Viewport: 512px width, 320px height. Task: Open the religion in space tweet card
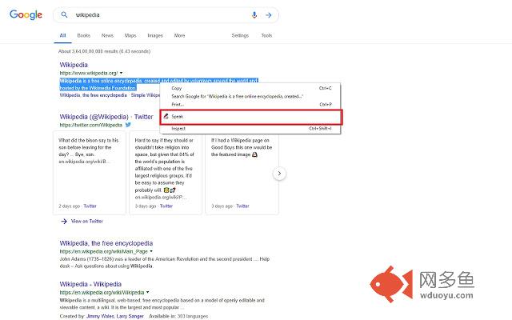[166, 173]
